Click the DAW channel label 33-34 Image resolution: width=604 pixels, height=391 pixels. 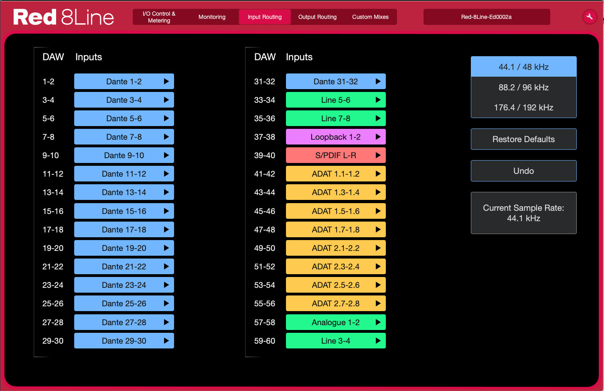265,100
